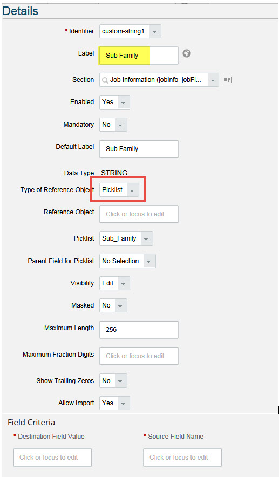Screen dimensions: 279x477
Task: Open the Section dropdown arrow
Action: (213, 80)
